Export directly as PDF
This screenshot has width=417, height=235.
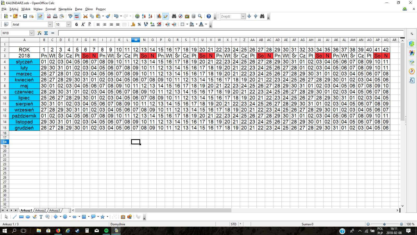[49, 16]
